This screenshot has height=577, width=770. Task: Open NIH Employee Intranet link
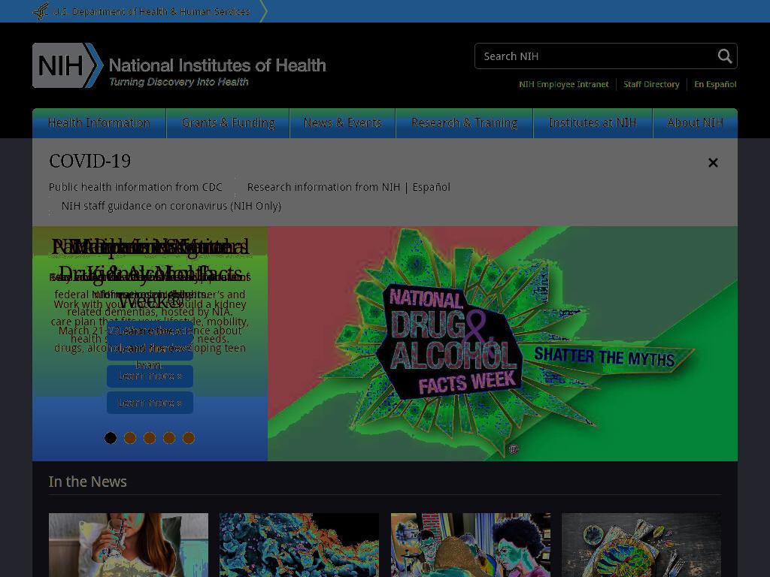coord(564,84)
